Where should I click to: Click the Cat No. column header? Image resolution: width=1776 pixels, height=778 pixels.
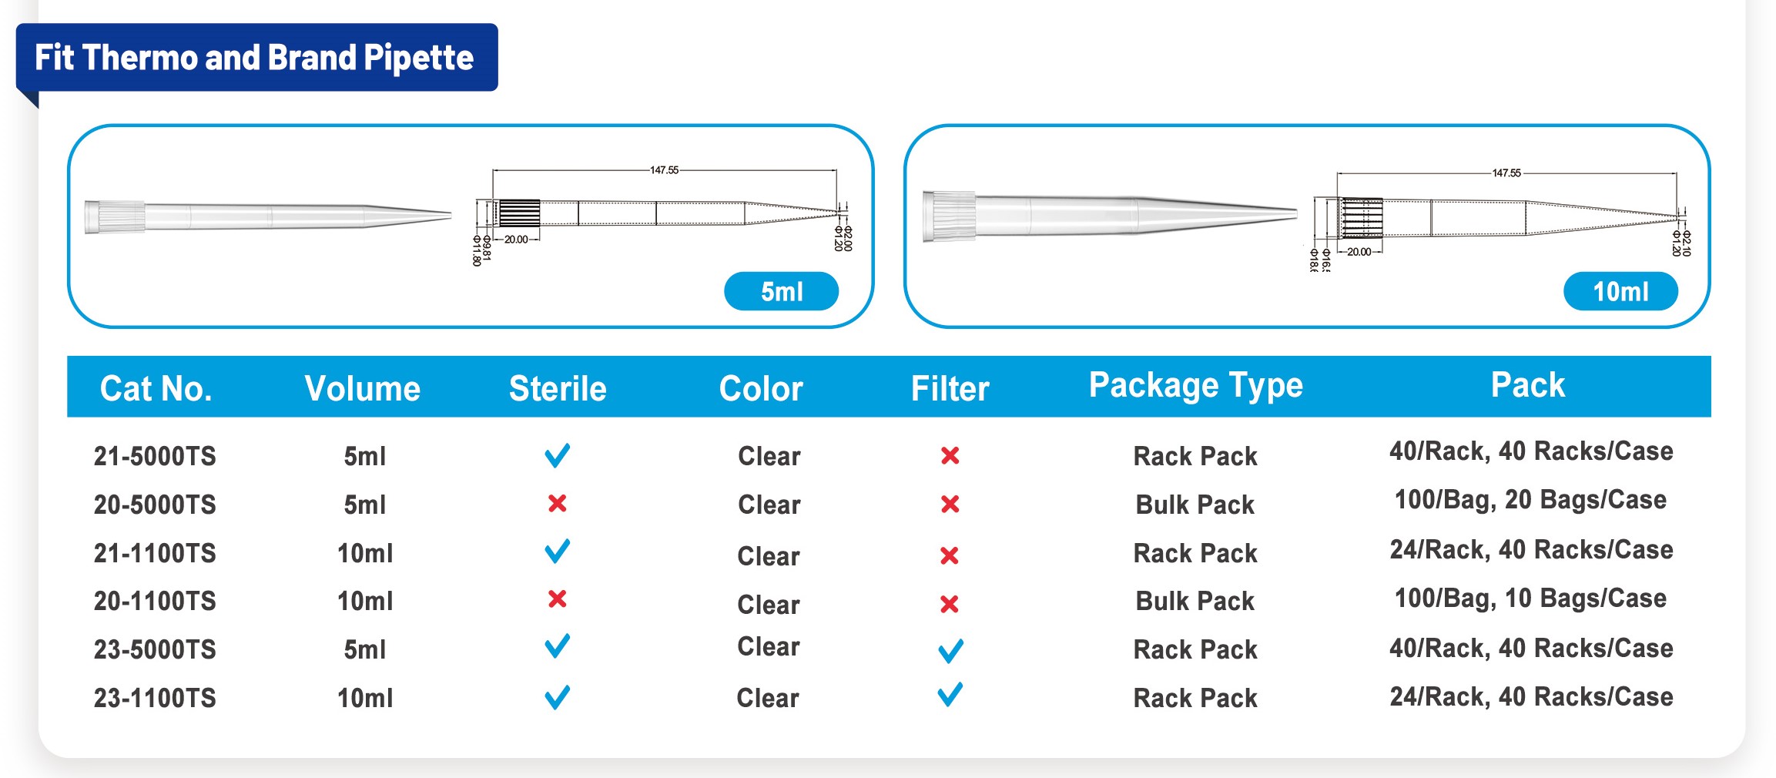[x=156, y=388]
